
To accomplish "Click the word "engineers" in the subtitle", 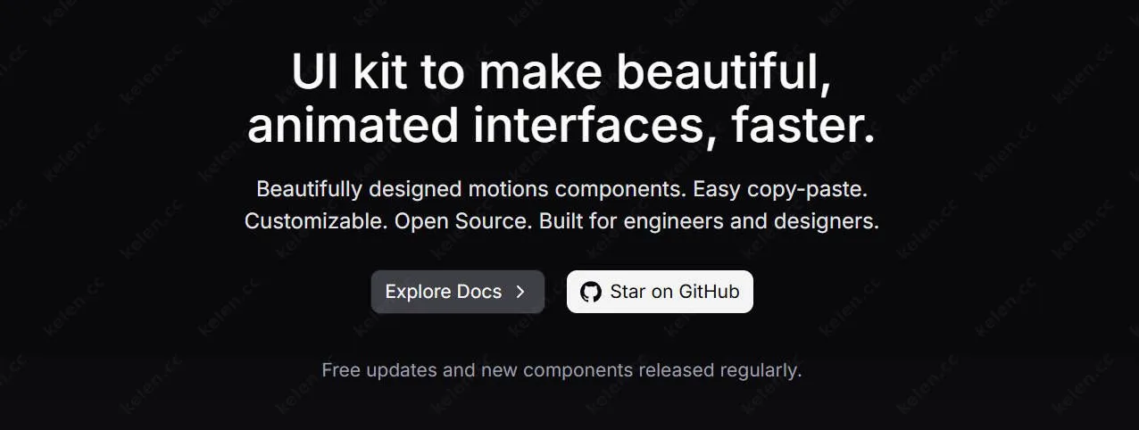I will click(673, 221).
